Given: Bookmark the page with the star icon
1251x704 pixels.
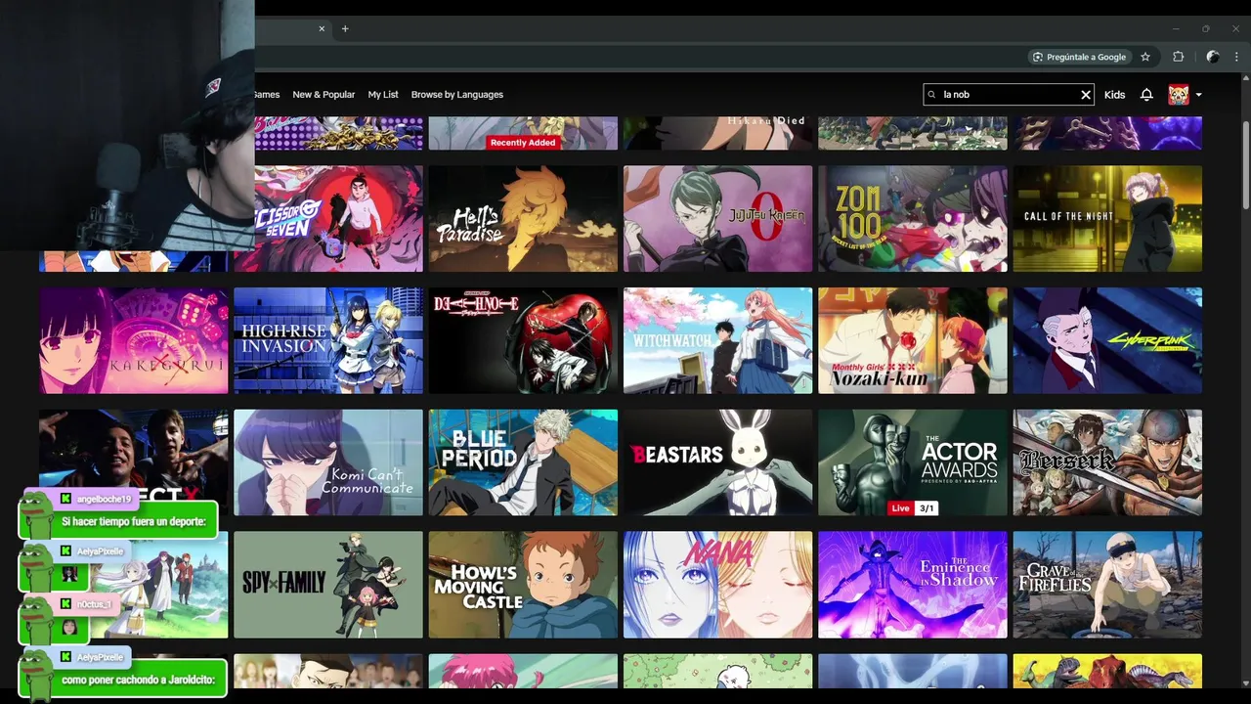Looking at the screenshot, I should pos(1145,57).
